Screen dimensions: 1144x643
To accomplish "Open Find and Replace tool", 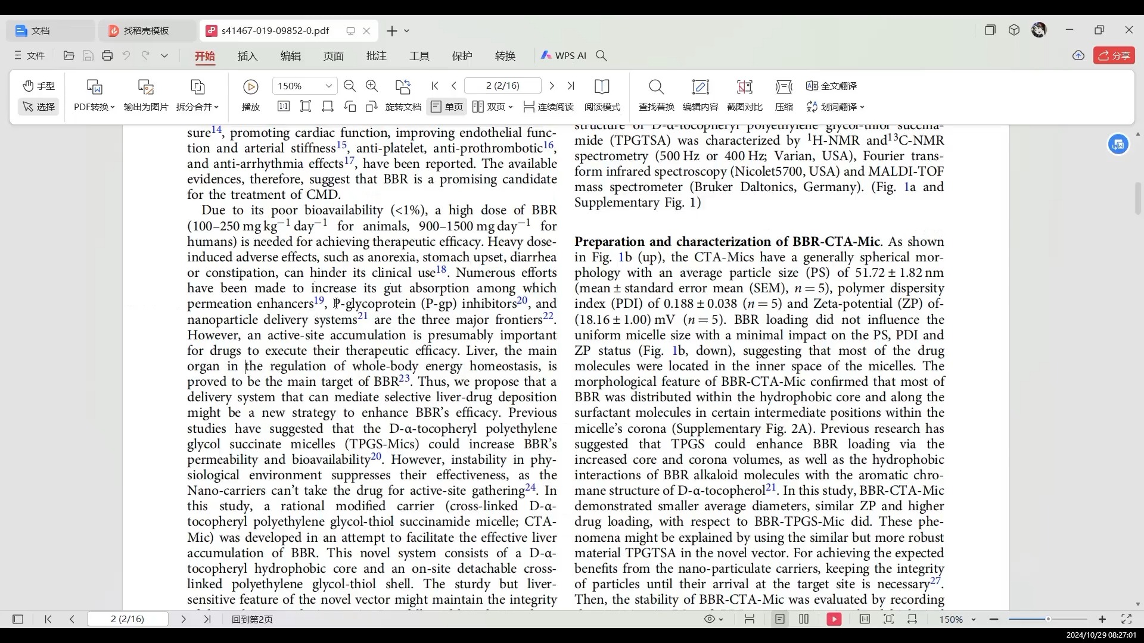I will (x=656, y=87).
